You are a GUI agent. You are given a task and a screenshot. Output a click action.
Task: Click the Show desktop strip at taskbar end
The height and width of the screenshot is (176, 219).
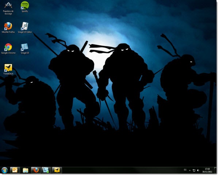tap(215, 170)
